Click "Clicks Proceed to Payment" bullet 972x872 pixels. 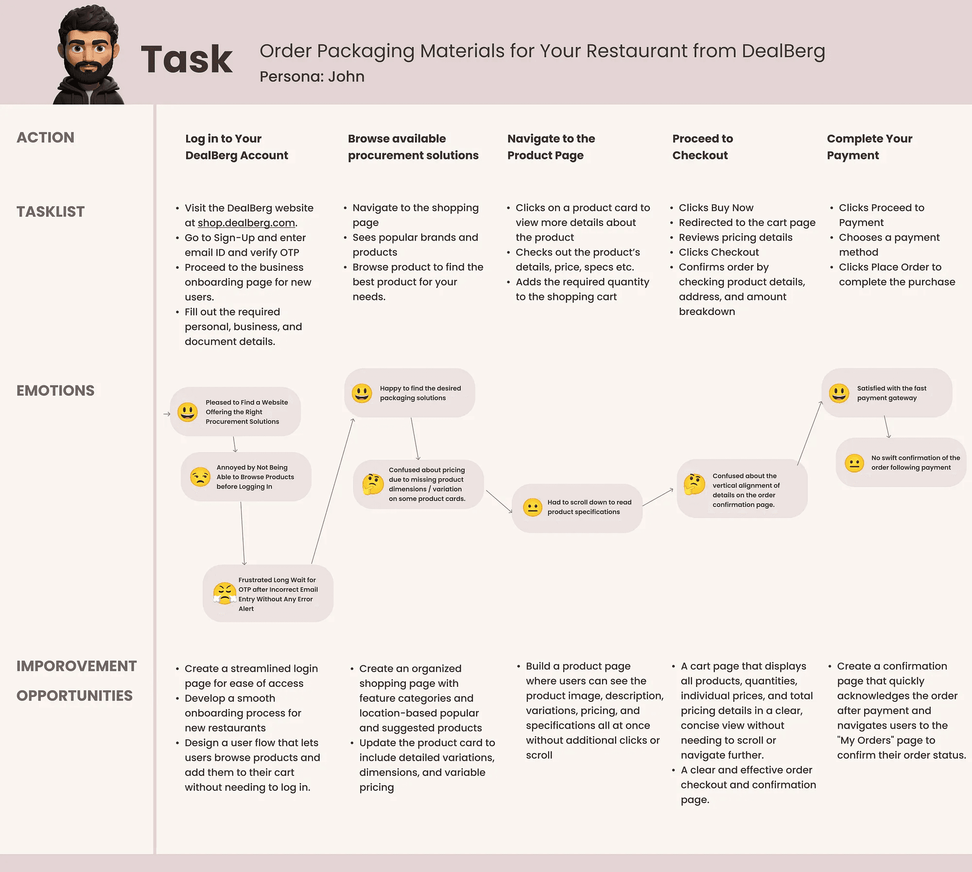882,215
